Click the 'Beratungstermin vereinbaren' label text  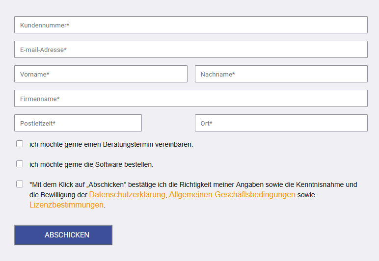click(111, 145)
